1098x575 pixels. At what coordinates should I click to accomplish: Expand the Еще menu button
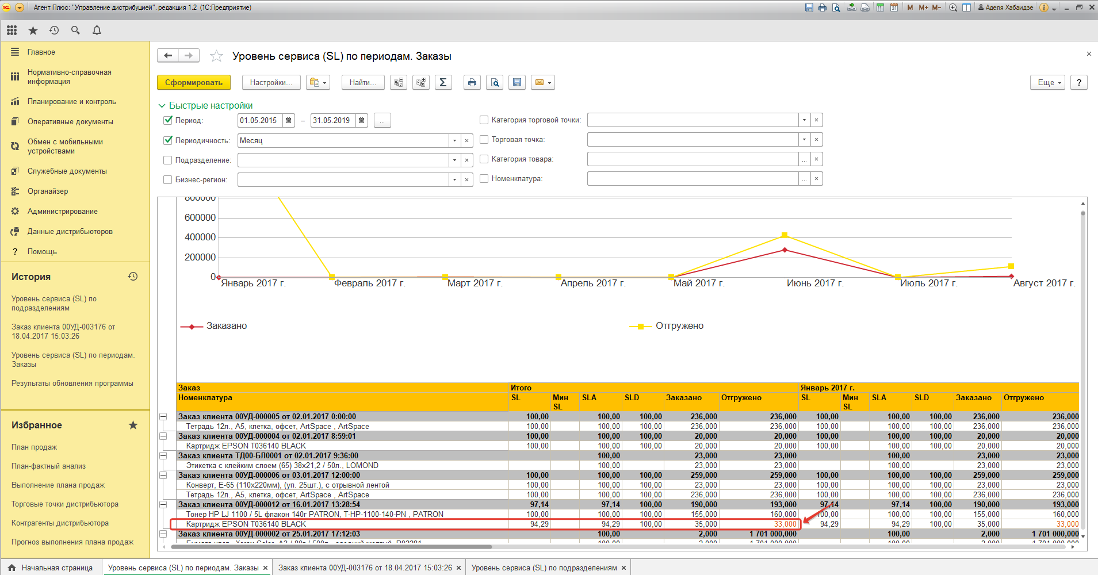coord(1047,83)
